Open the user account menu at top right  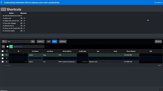click(158, 3)
